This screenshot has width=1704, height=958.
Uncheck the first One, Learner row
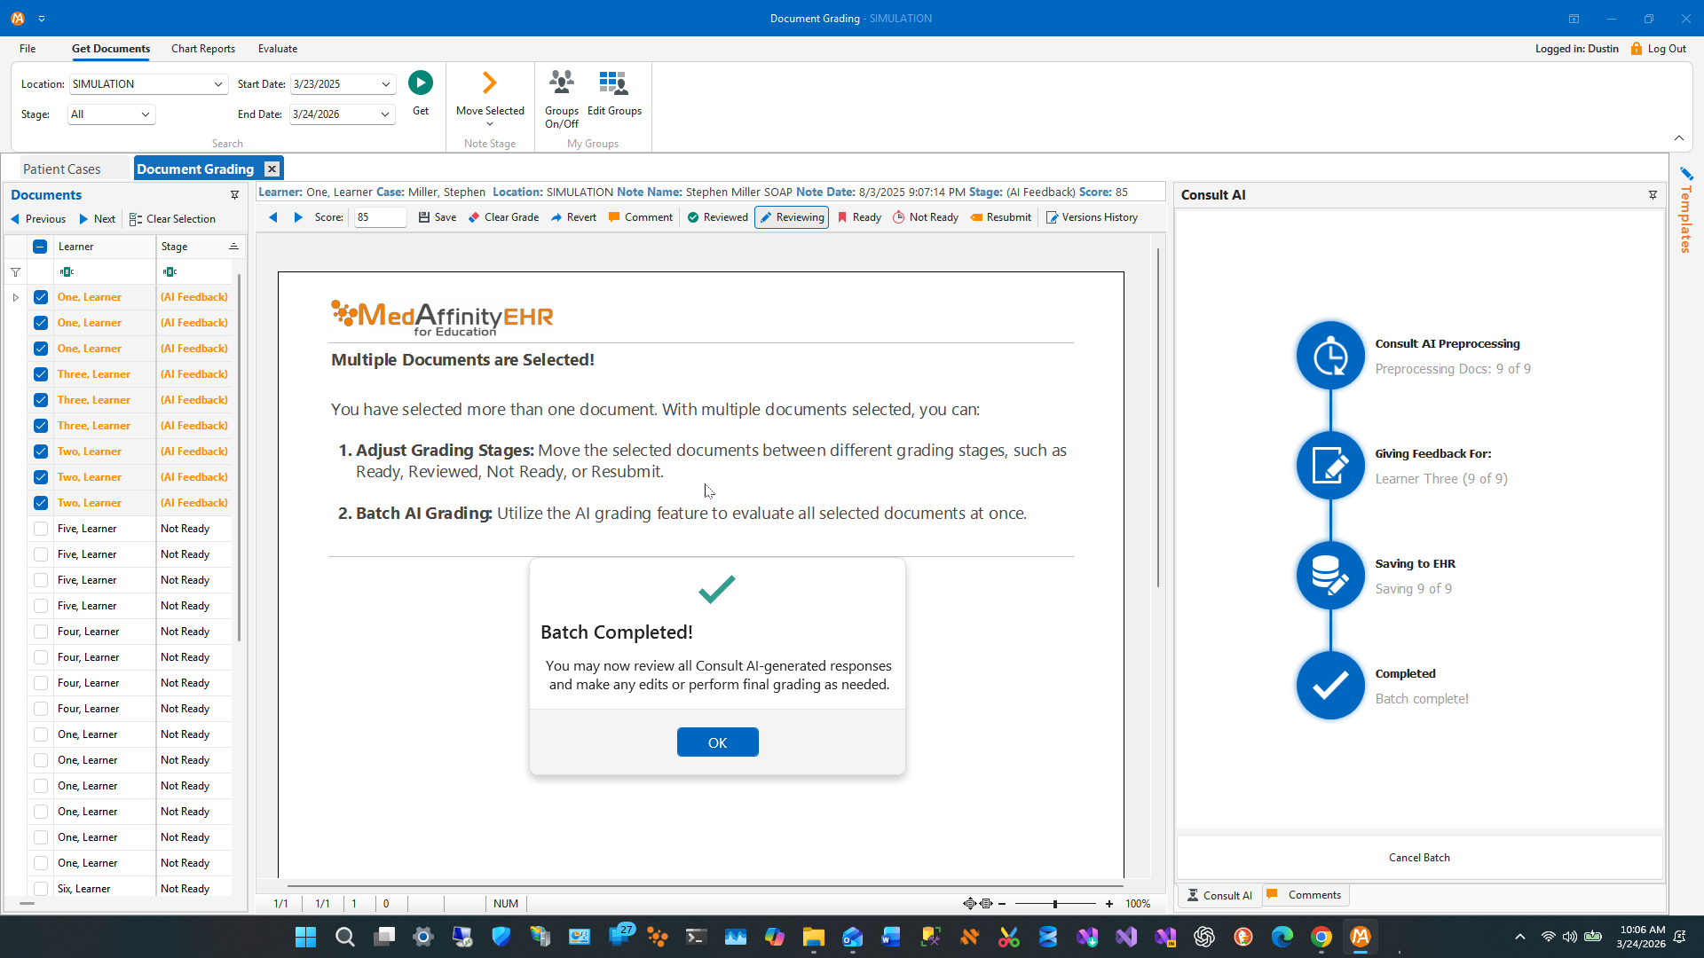tap(41, 297)
